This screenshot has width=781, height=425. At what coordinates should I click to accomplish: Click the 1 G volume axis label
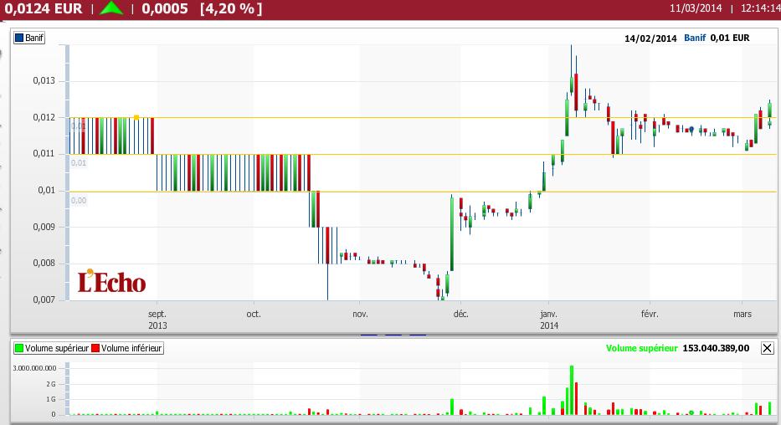click(x=51, y=399)
